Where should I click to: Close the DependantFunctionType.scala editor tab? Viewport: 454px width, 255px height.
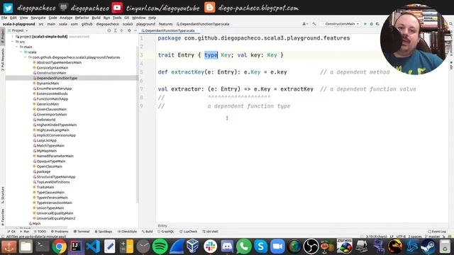pos(197,30)
